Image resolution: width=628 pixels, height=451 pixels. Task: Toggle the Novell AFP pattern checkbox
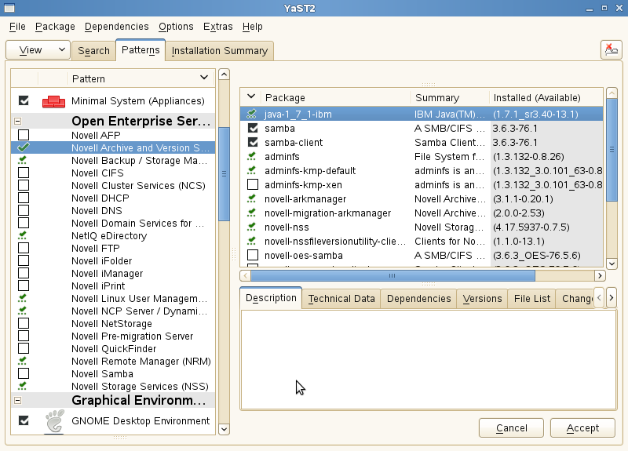[24, 135]
